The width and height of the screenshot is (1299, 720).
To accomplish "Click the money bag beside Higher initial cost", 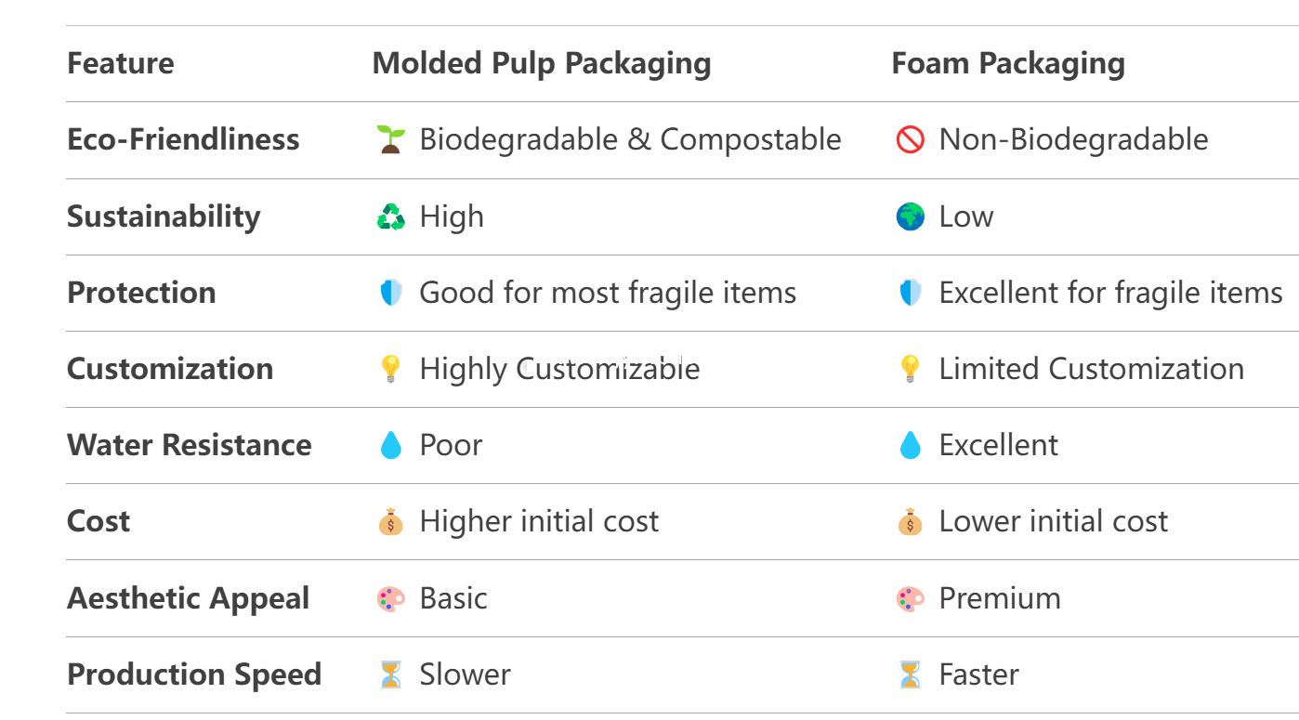I will [x=391, y=521].
